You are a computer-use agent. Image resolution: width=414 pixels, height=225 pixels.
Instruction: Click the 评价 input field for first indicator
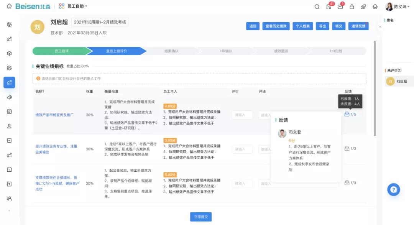tap(242, 114)
